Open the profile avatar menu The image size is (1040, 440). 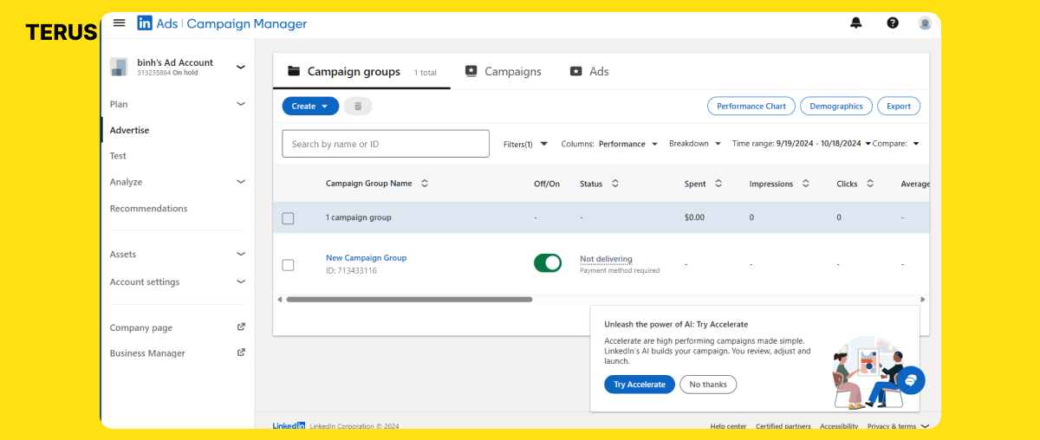926,23
